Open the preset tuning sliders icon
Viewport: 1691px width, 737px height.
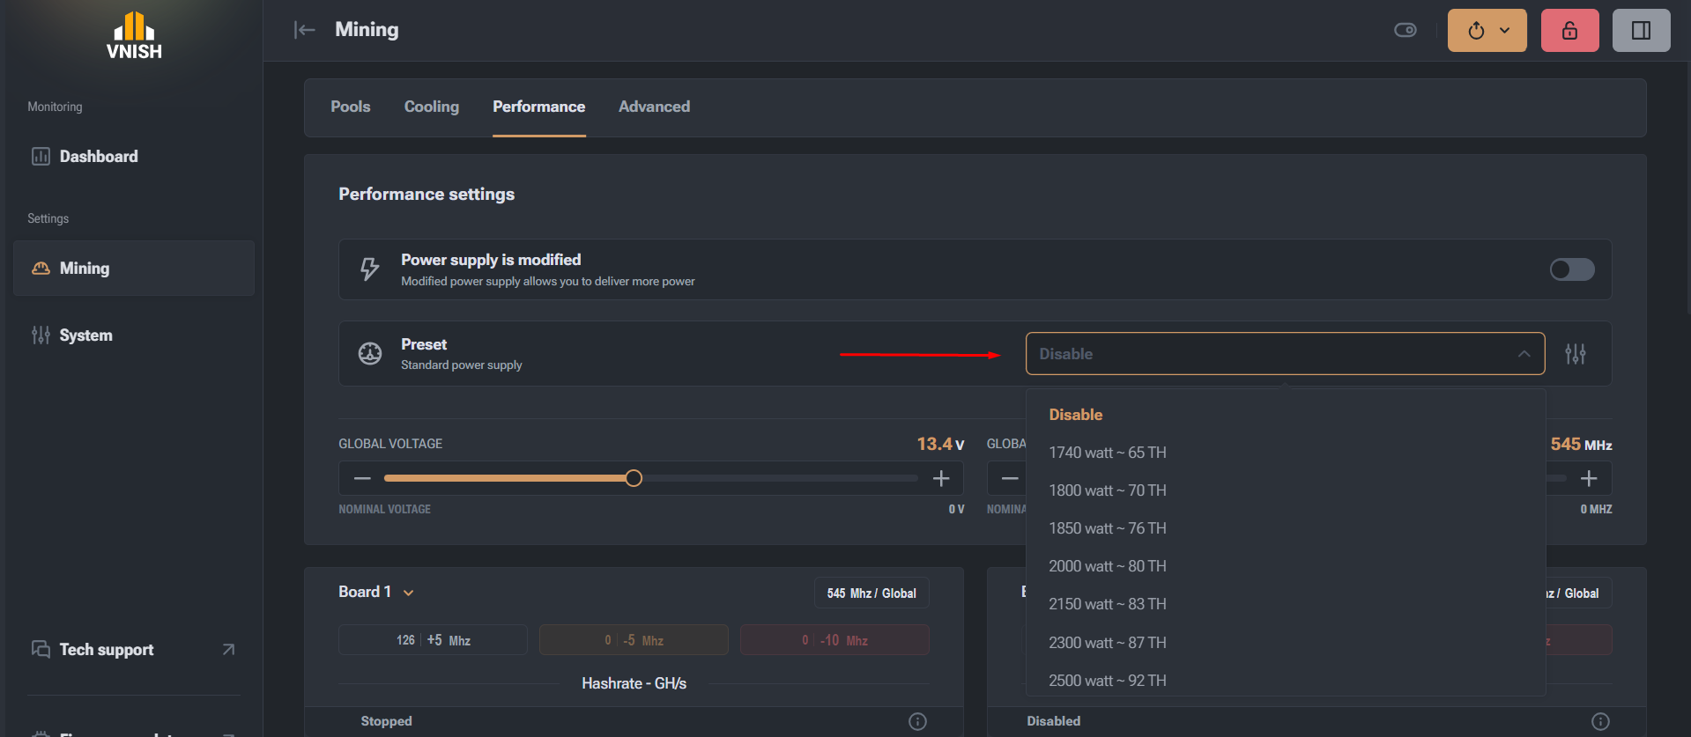[x=1575, y=354]
